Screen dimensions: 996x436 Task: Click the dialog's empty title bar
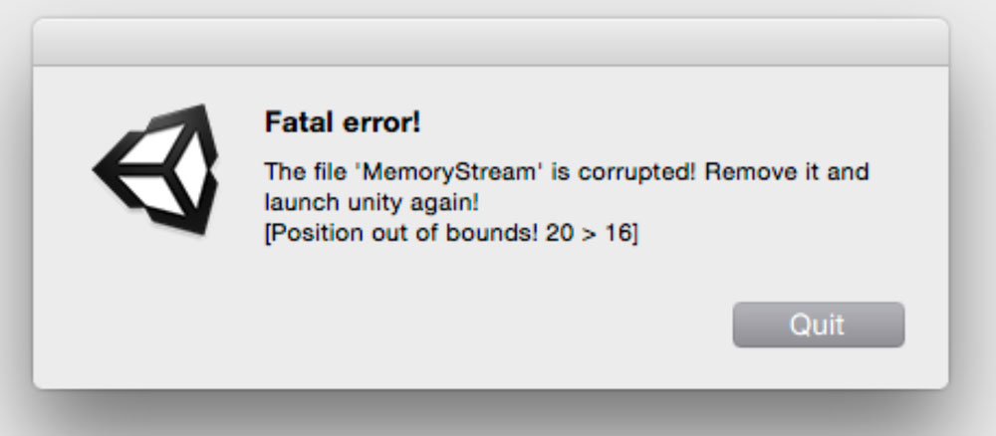pos(490,42)
